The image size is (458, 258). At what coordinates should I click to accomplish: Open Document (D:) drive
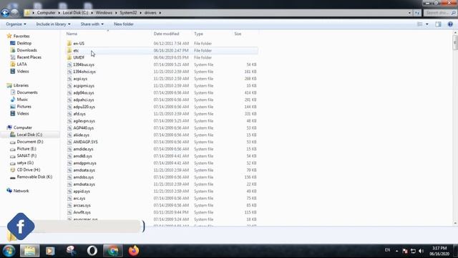[x=30, y=142]
